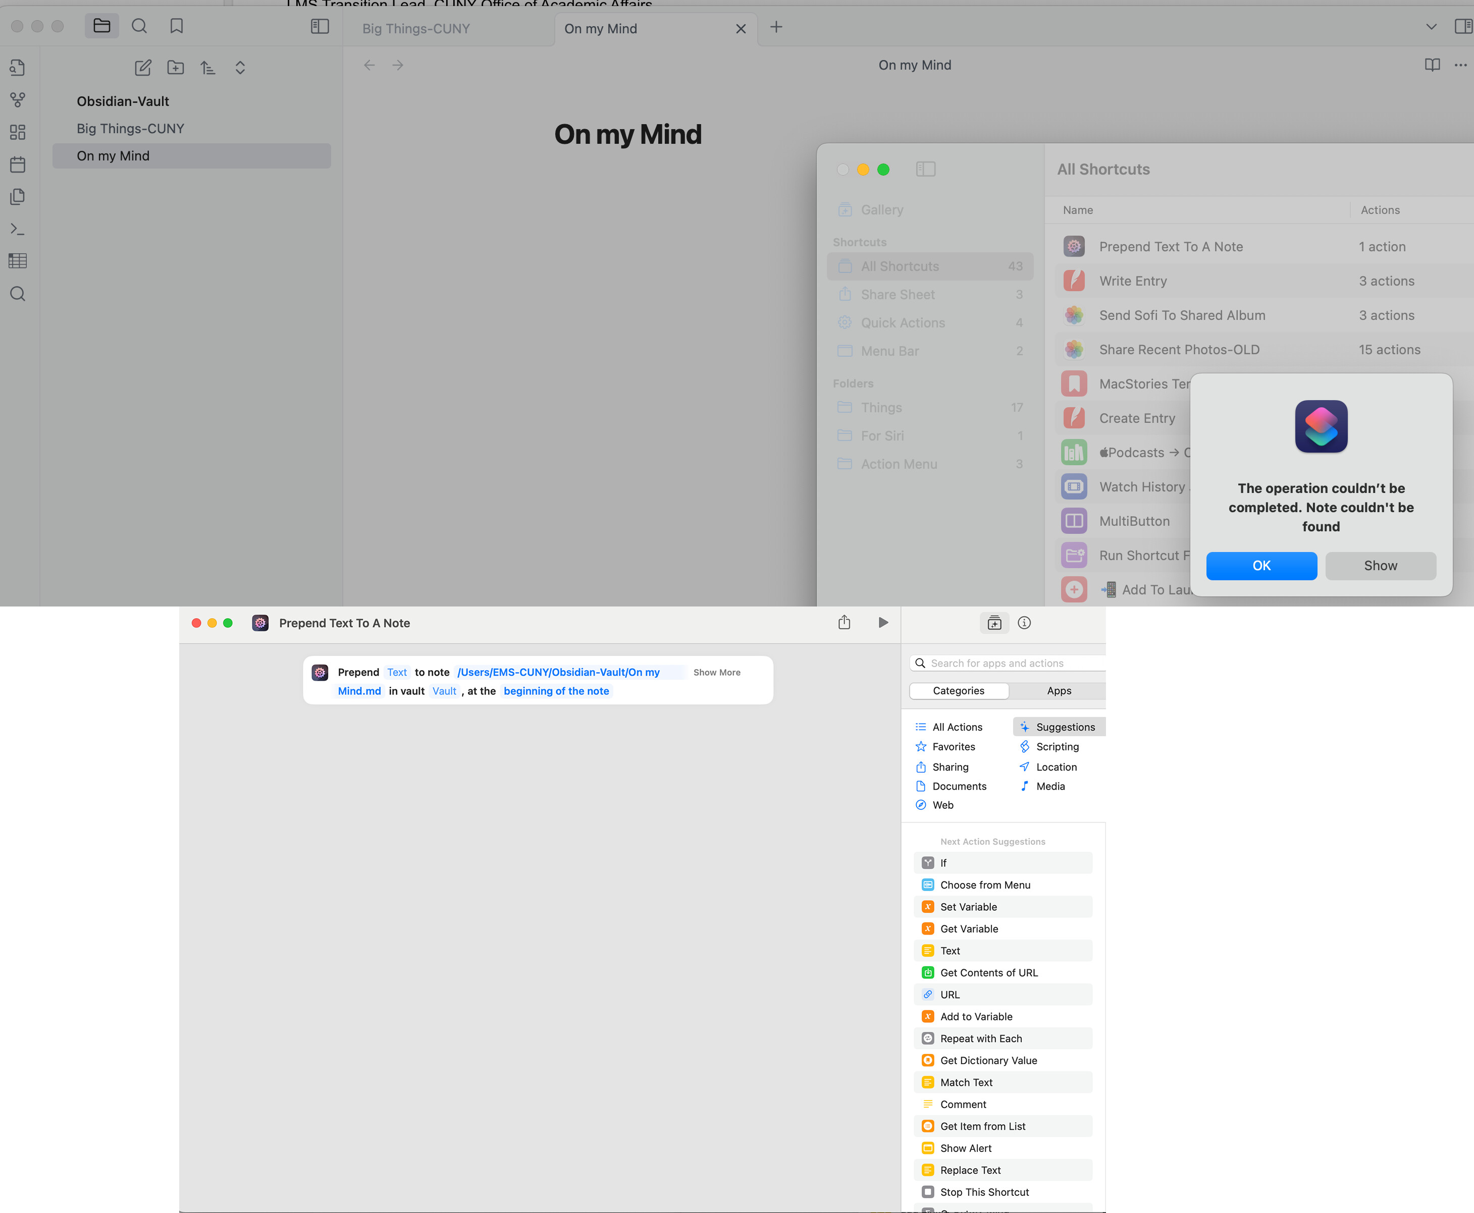1474x1213 pixels.
Task: Open shortcut details info icon
Action: [1024, 623]
